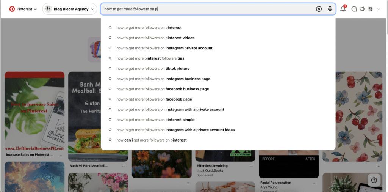Image resolution: width=388 pixels, height=192 pixels.
Task: Open more options for Effortless Invoicing pin
Action: (251, 166)
